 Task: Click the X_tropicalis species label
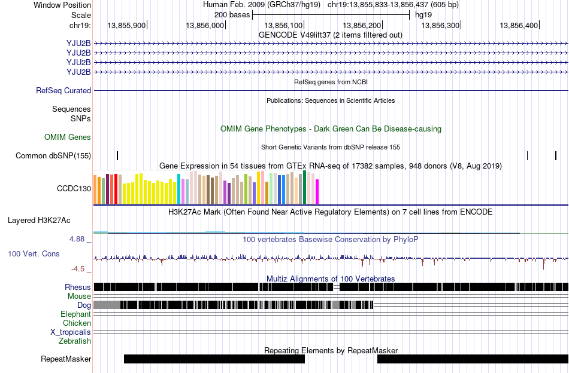click(x=71, y=332)
